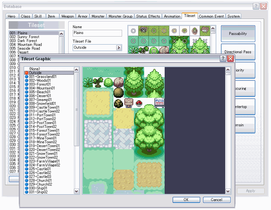
Task: Click the tileset Name text field
Action: coord(97,33)
